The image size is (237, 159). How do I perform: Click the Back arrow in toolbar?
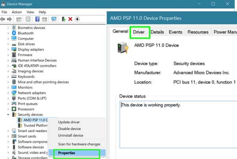click(x=3, y=19)
